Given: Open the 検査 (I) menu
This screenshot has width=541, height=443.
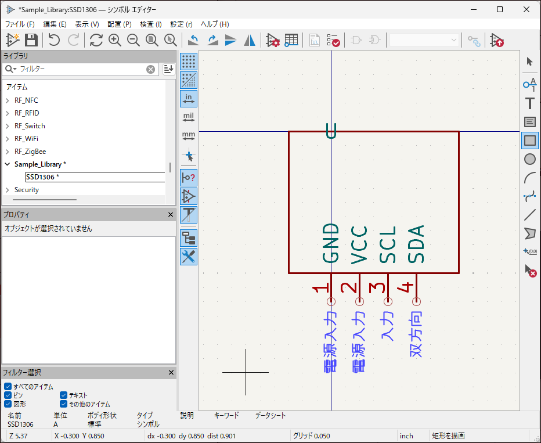Looking at the screenshot, I should pos(151,24).
